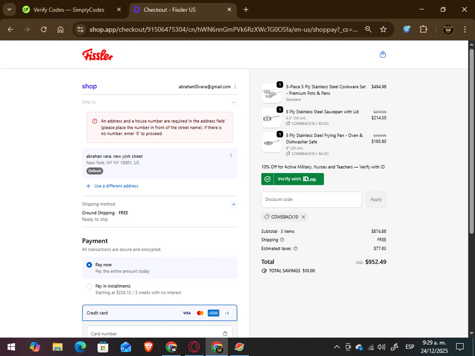Open the tab search dropdown

(9, 9)
